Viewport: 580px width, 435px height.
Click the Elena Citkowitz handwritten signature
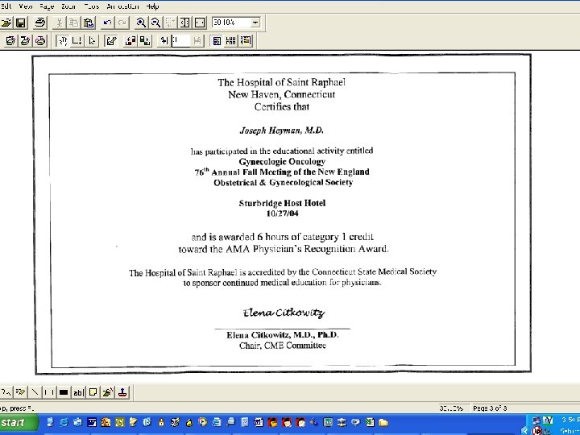coord(284,313)
